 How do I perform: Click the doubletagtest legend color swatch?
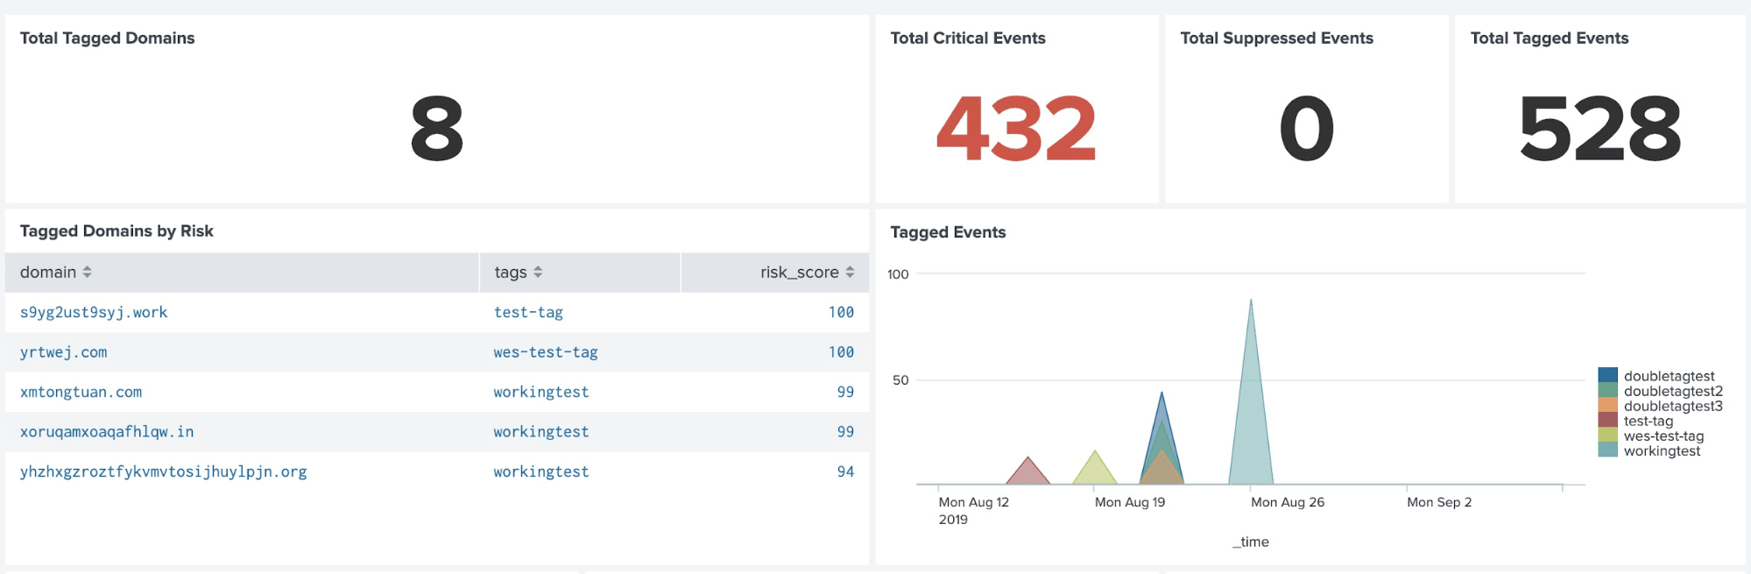(x=1607, y=375)
